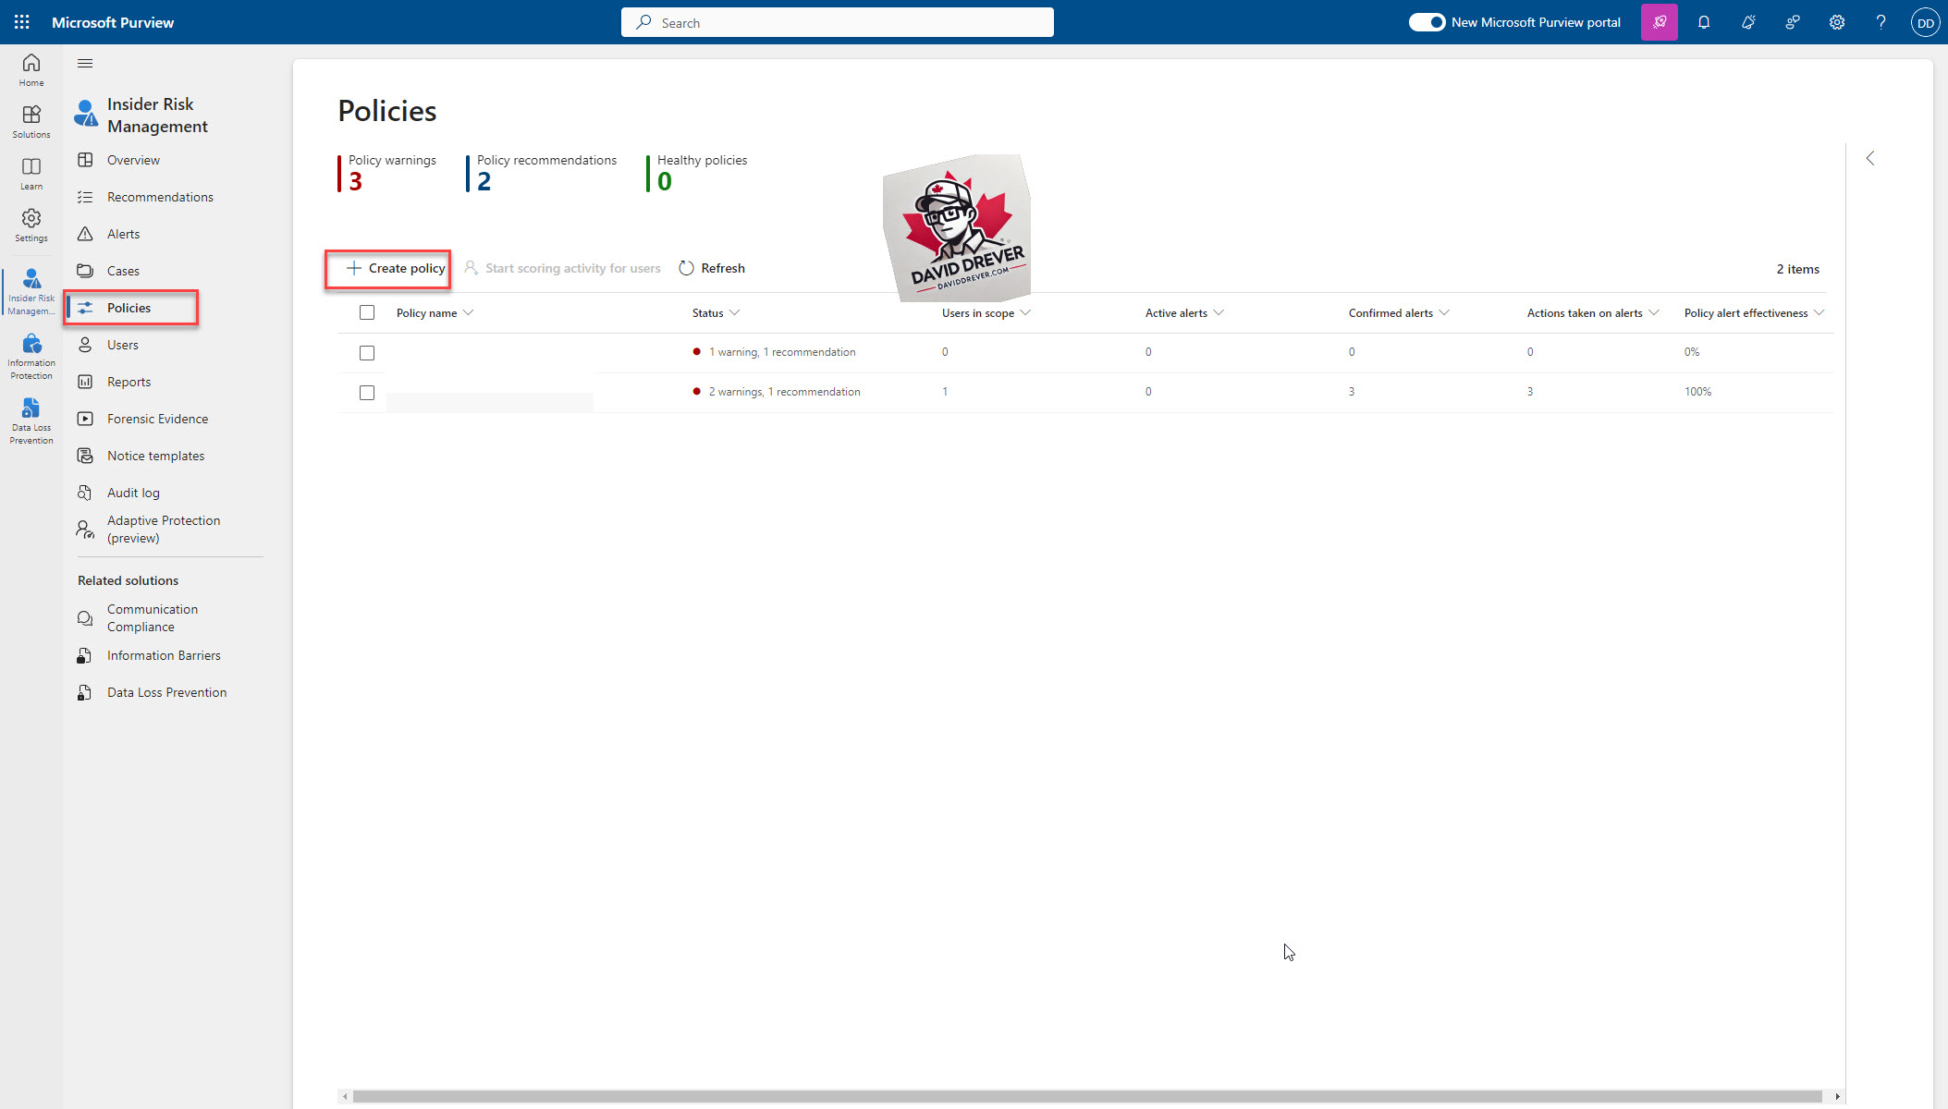Open the community people icon in header
The image size is (1948, 1109).
point(1793,22)
